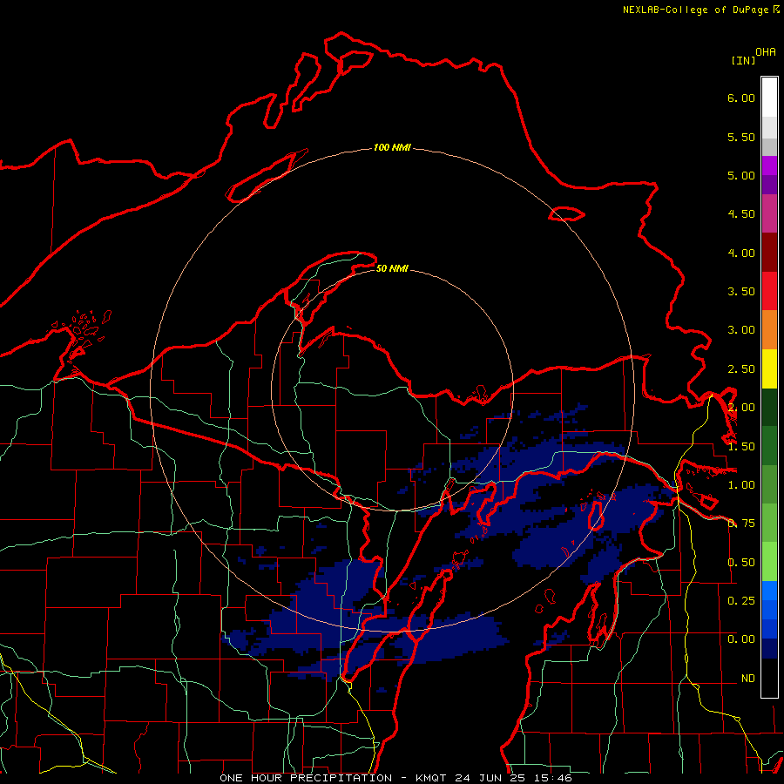Pick the bright magenta 5.00 legend block
The image size is (784, 784).
[769, 166]
